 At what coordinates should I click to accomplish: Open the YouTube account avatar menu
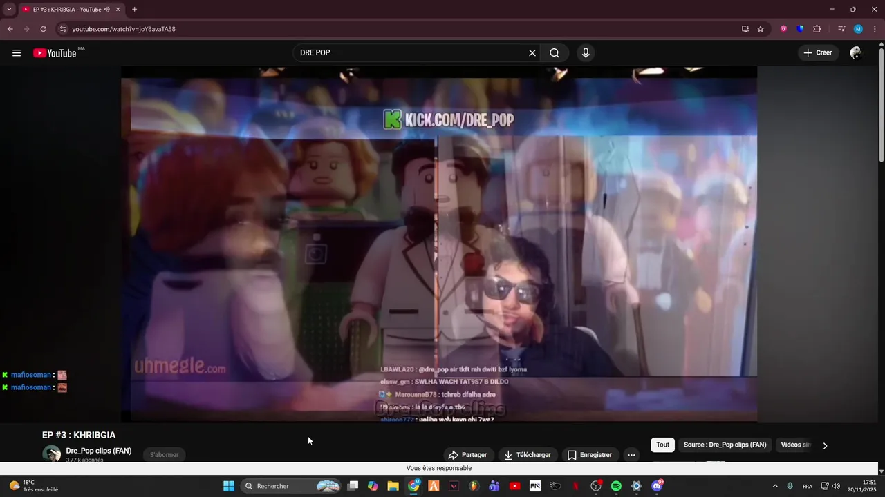tap(856, 53)
